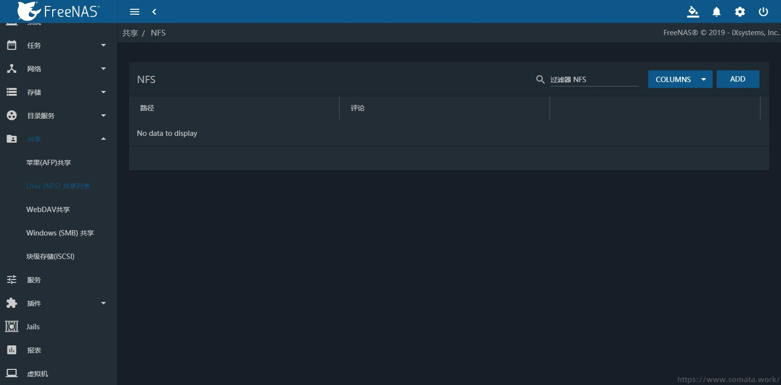Collapse the 共享 section arrow
The width and height of the screenshot is (781, 385).
103,139
